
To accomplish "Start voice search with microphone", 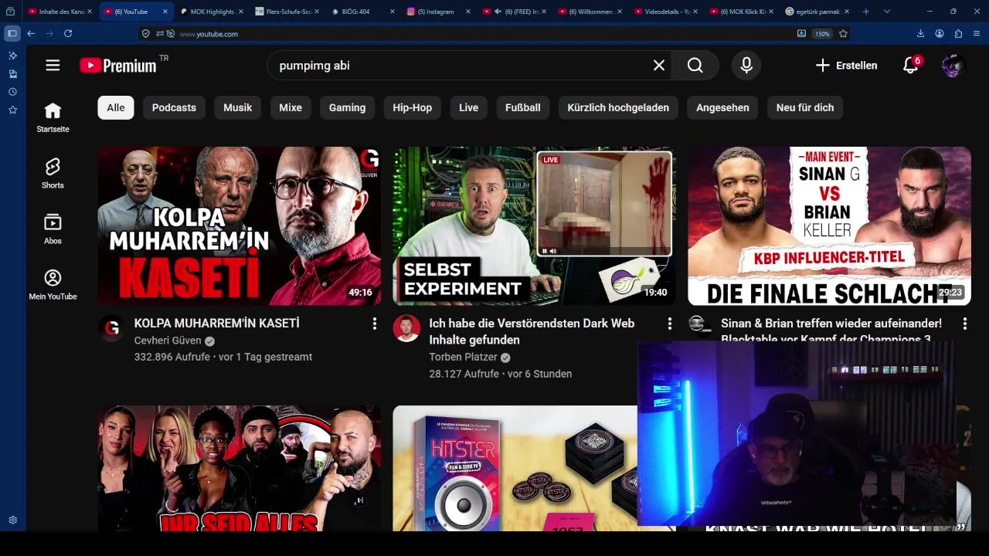I will (746, 66).
